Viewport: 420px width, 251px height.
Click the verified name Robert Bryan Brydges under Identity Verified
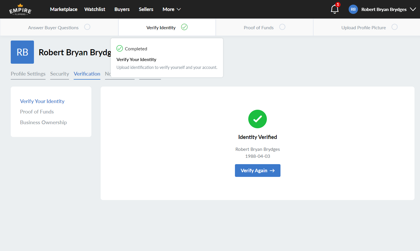tap(258, 149)
